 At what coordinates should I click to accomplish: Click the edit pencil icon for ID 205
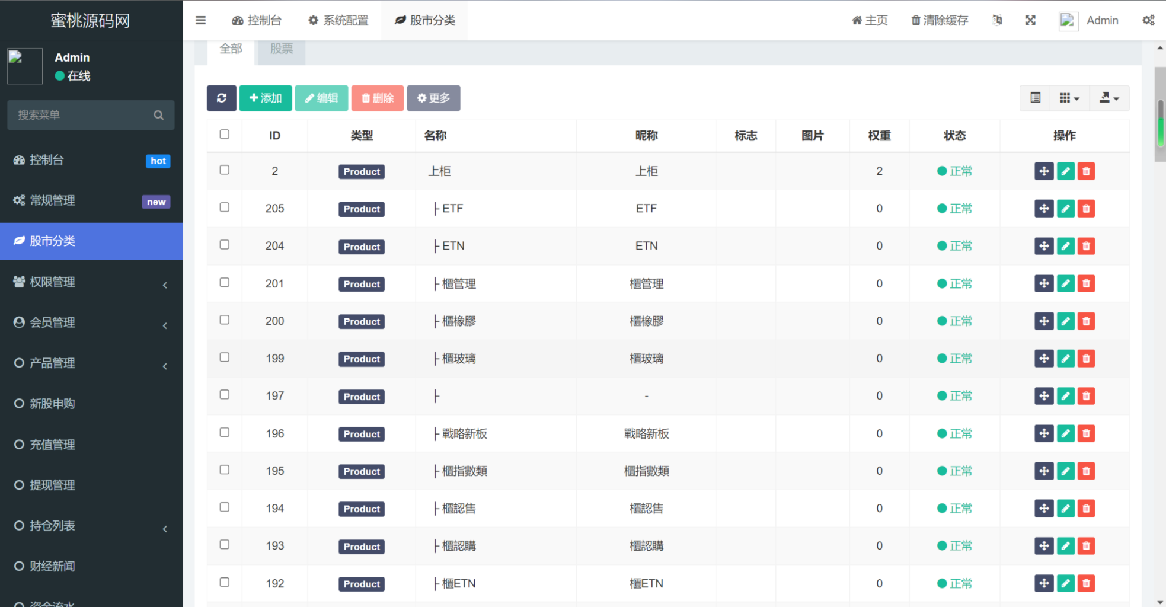click(x=1065, y=209)
